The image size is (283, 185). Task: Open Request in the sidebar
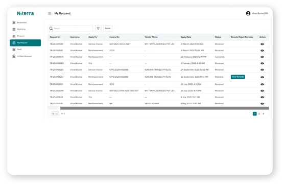point(25,36)
